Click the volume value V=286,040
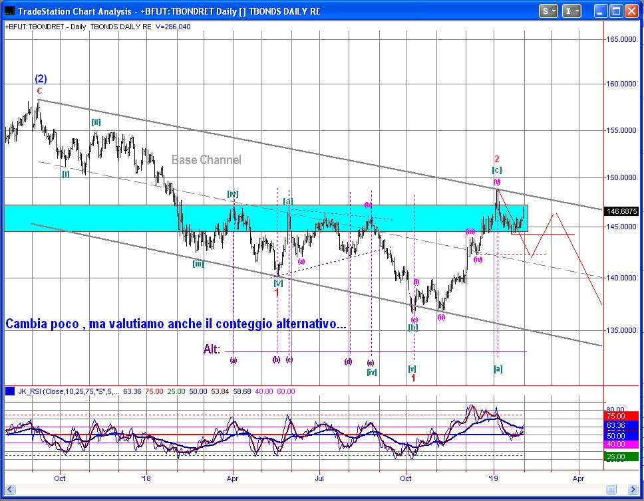The image size is (644, 501). click(x=173, y=27)
